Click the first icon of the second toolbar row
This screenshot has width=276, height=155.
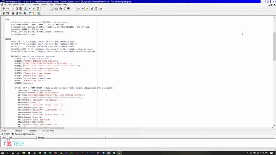(x=3, y=13)
